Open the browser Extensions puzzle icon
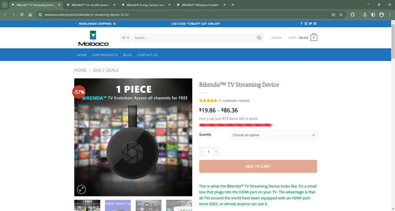Image resolution: width=395 pixels, height=211 pixels. [x=353, y=15]
